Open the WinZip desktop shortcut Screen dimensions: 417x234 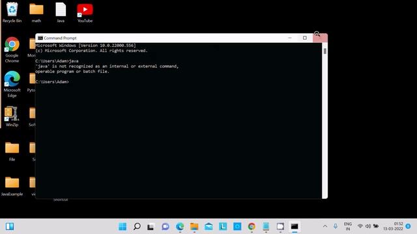click(12, 116)
